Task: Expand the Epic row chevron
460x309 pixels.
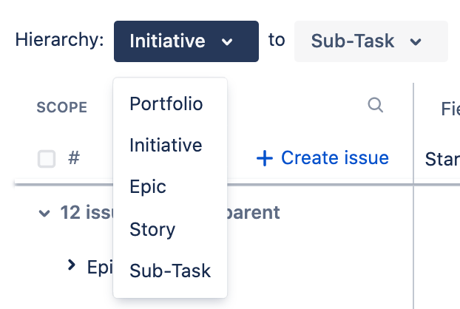Action: coord(71,265)
